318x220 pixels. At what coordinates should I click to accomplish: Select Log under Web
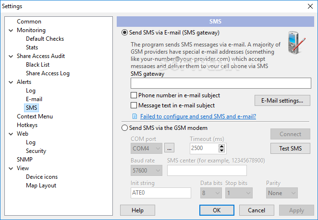click(x=31, y=142)
